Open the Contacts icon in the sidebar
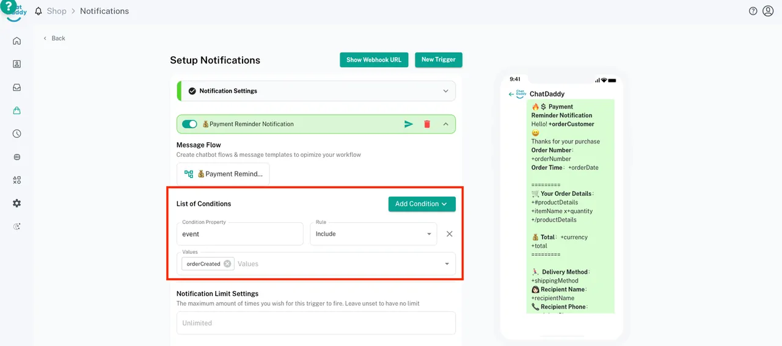 16,64
